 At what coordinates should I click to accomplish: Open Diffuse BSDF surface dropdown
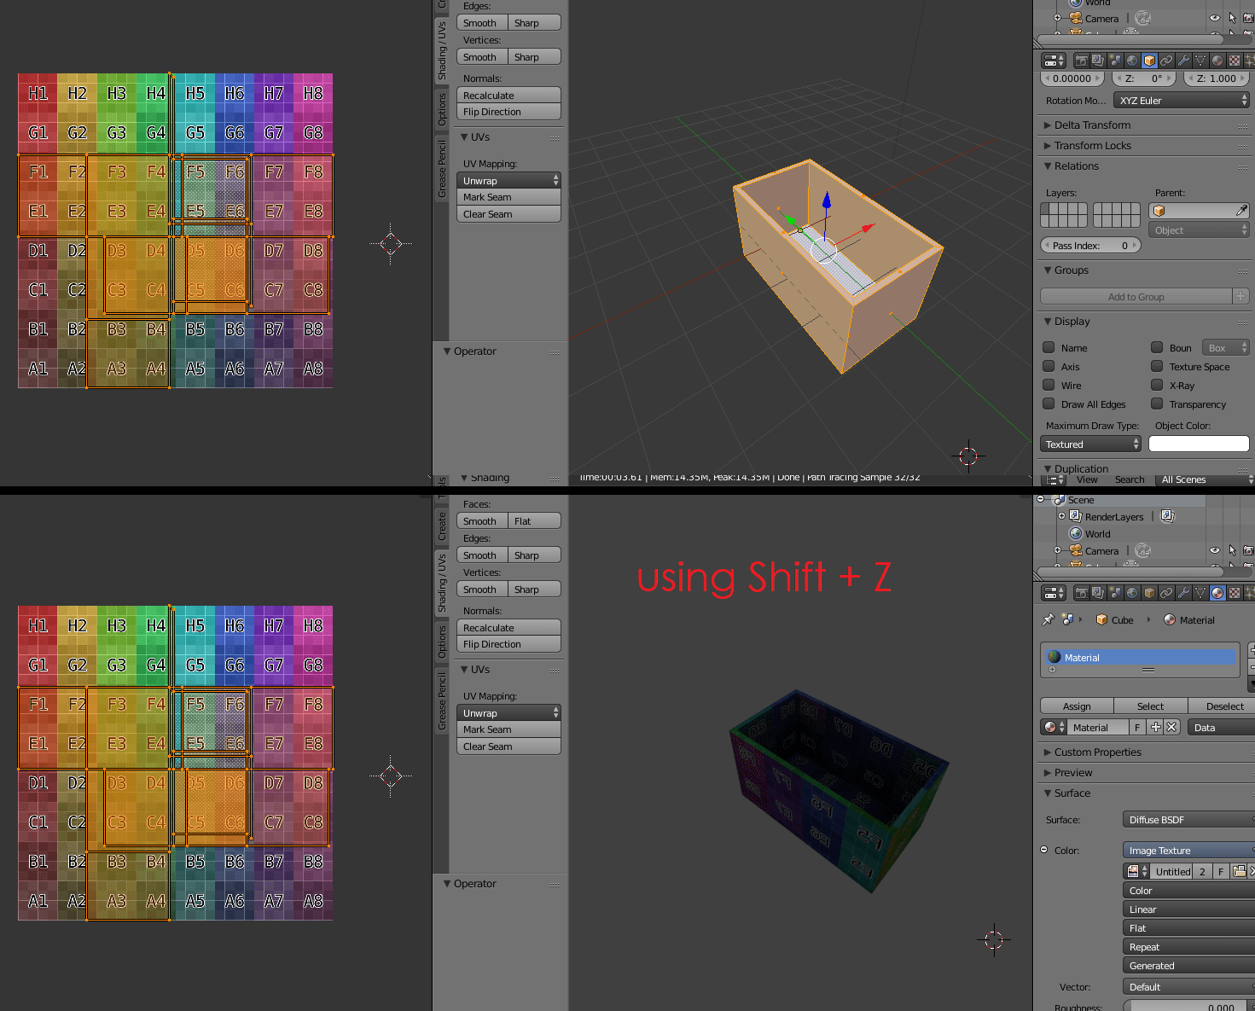click(x=1188, y=819)
